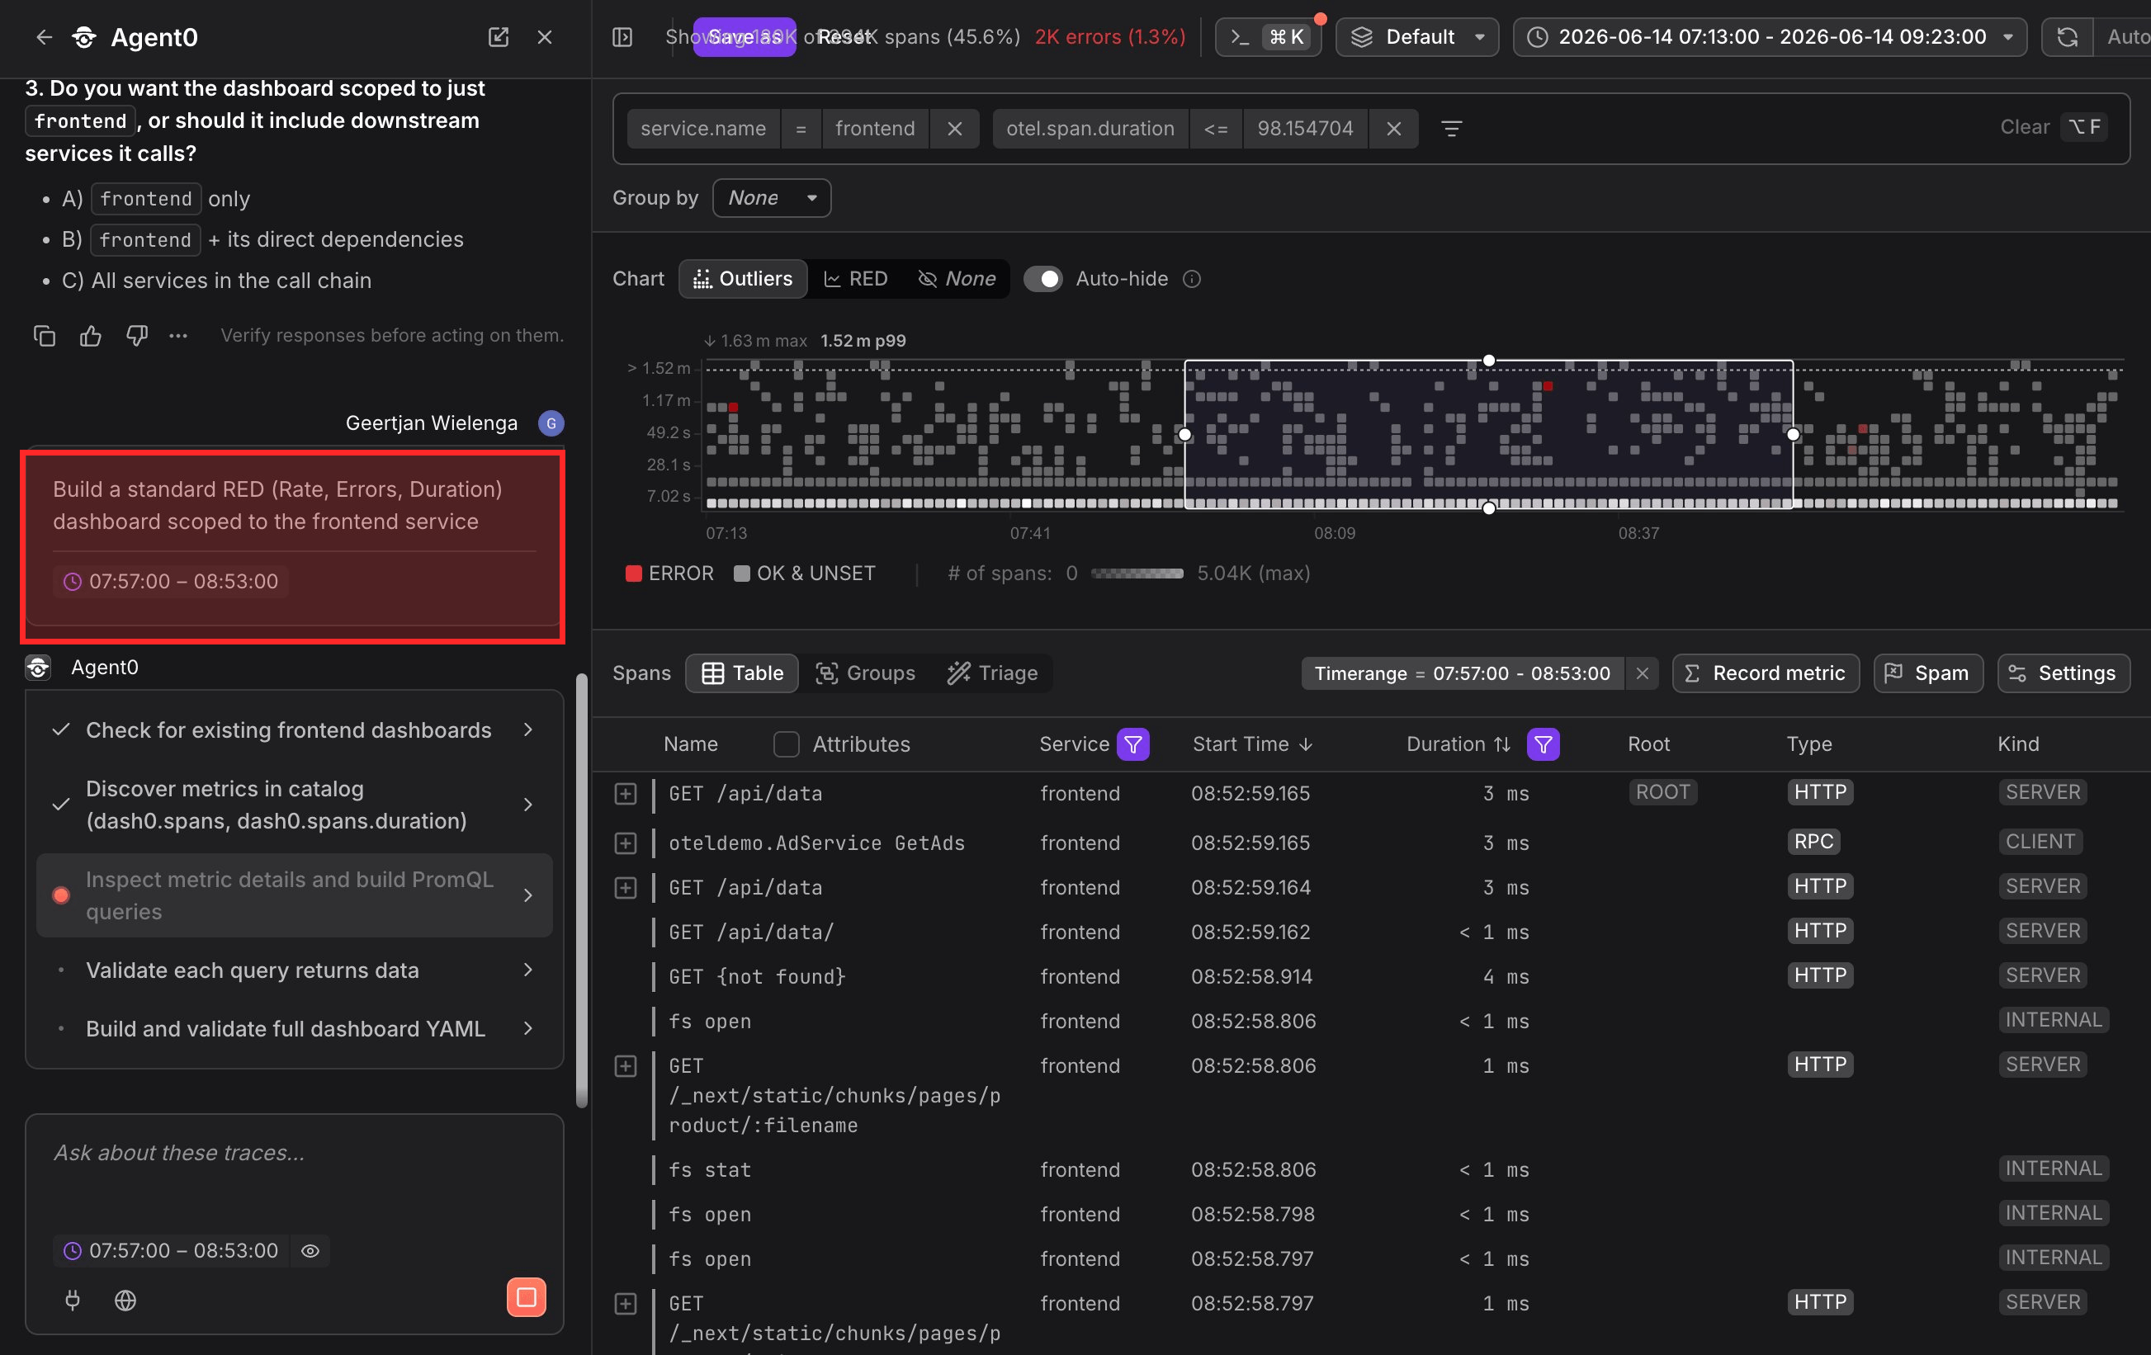Viewport: 2151px width, 1355px height.
Task: Toggle the sidebar panel icon
Action: point(622,36)
